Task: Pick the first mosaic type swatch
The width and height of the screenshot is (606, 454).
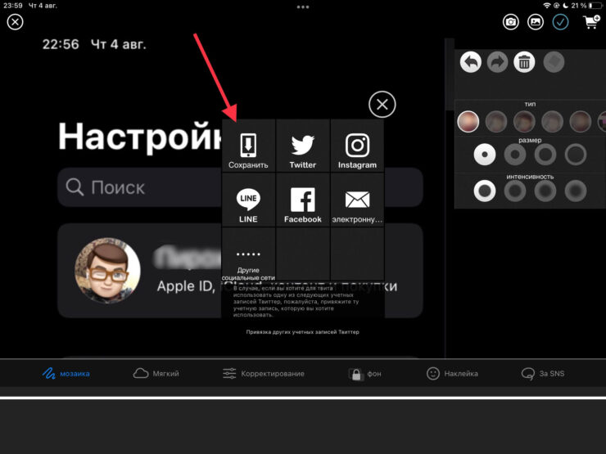Action: pos(468,122)
